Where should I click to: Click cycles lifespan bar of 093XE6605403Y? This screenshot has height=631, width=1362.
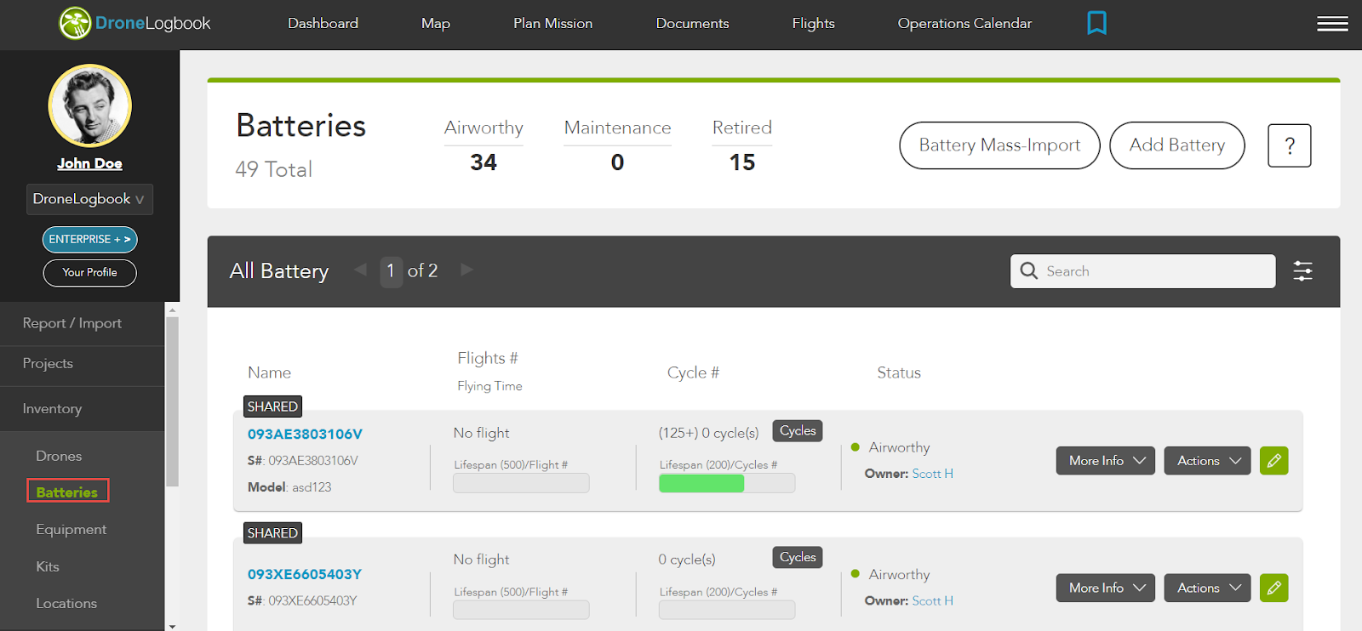pyautogui.click(x=727, y=610)
